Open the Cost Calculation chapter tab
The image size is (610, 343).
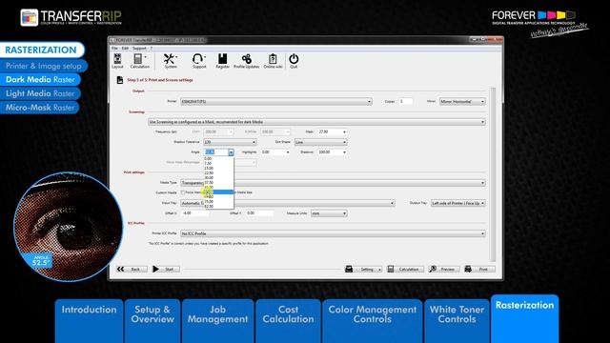(x=288, y=320)
